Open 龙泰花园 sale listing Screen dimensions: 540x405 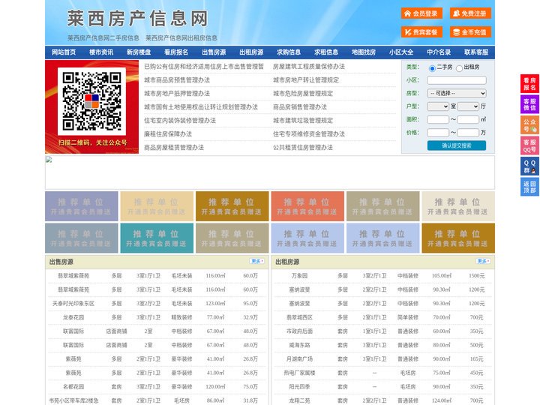[x=73, y=317]
